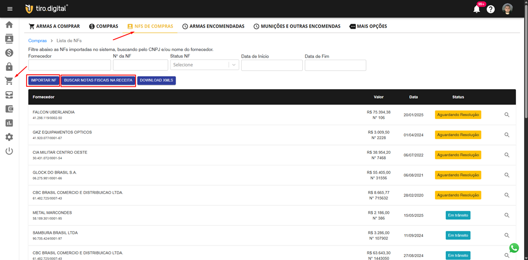Click the power logout icon in the sidebar

tap(9, 151)
